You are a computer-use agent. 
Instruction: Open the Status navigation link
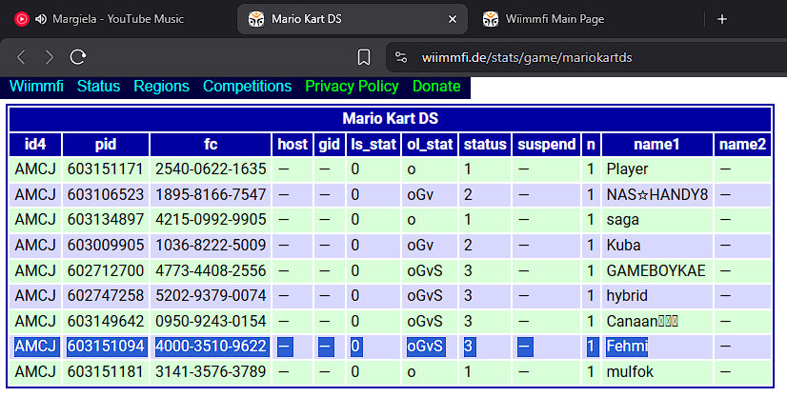[98, 87]
